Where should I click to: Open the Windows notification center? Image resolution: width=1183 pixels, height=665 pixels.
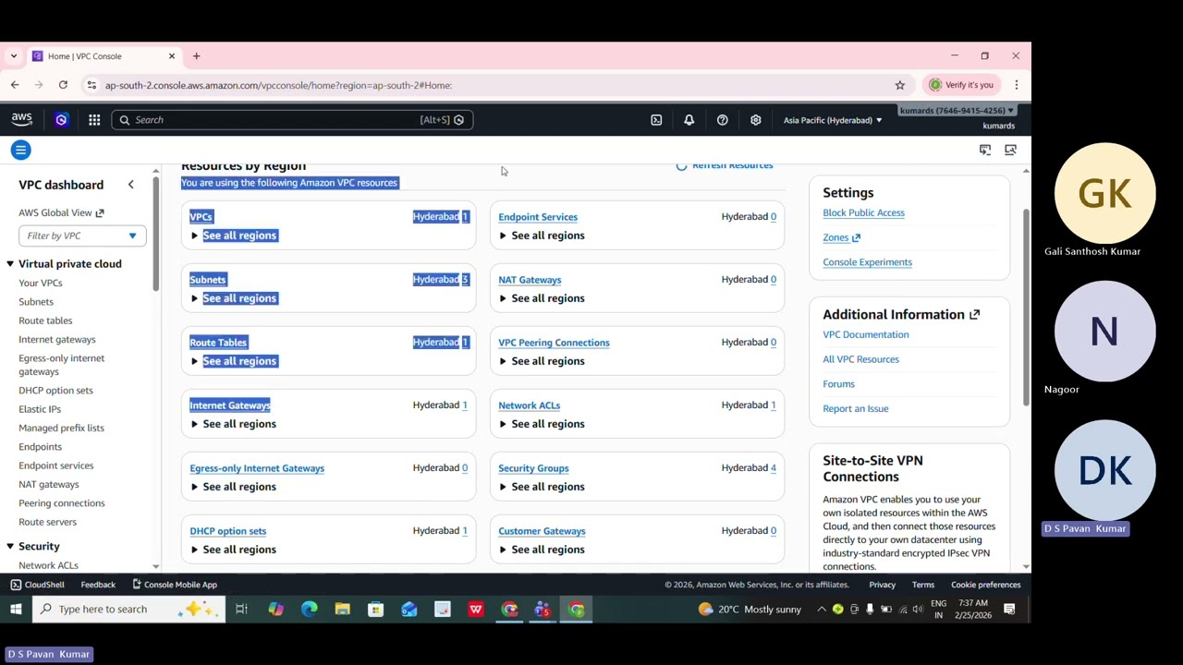pyautogui.click(x=1009, y=610)
